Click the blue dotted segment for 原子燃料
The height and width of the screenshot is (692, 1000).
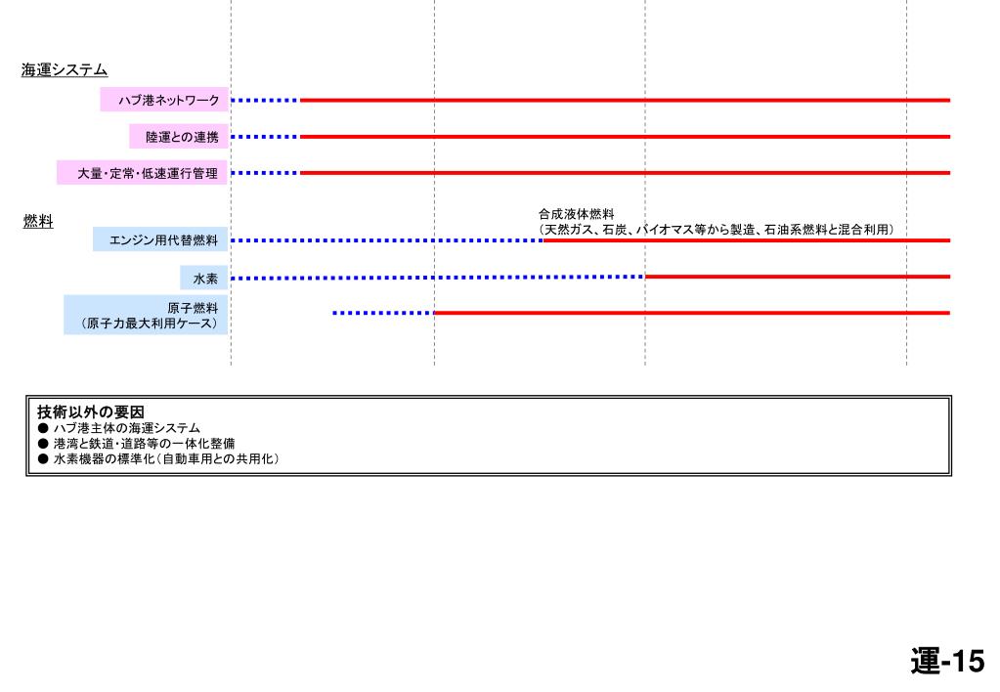382,313
